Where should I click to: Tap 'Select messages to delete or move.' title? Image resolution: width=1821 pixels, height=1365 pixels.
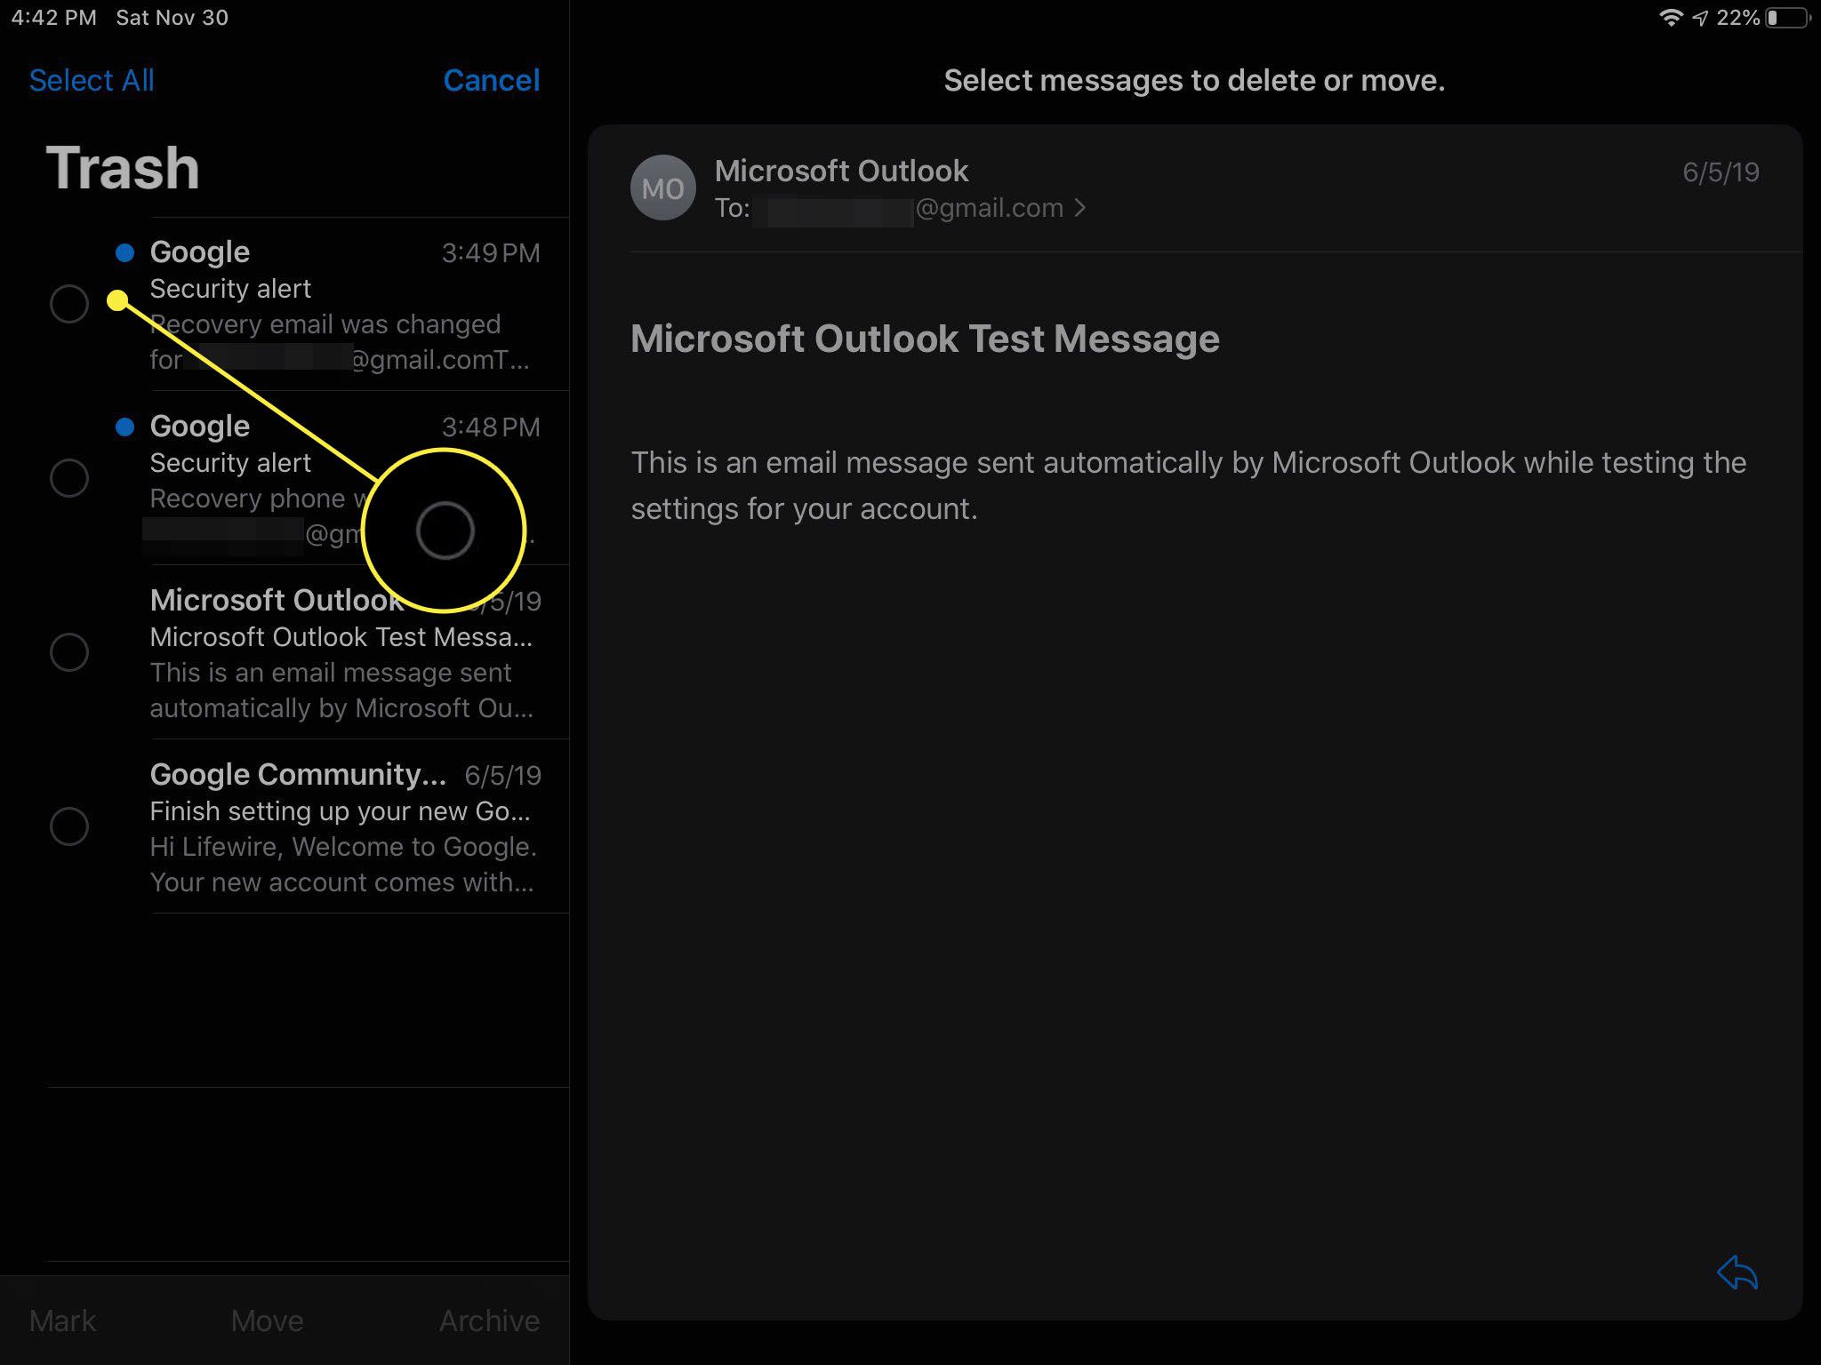tap(1194, 80)
